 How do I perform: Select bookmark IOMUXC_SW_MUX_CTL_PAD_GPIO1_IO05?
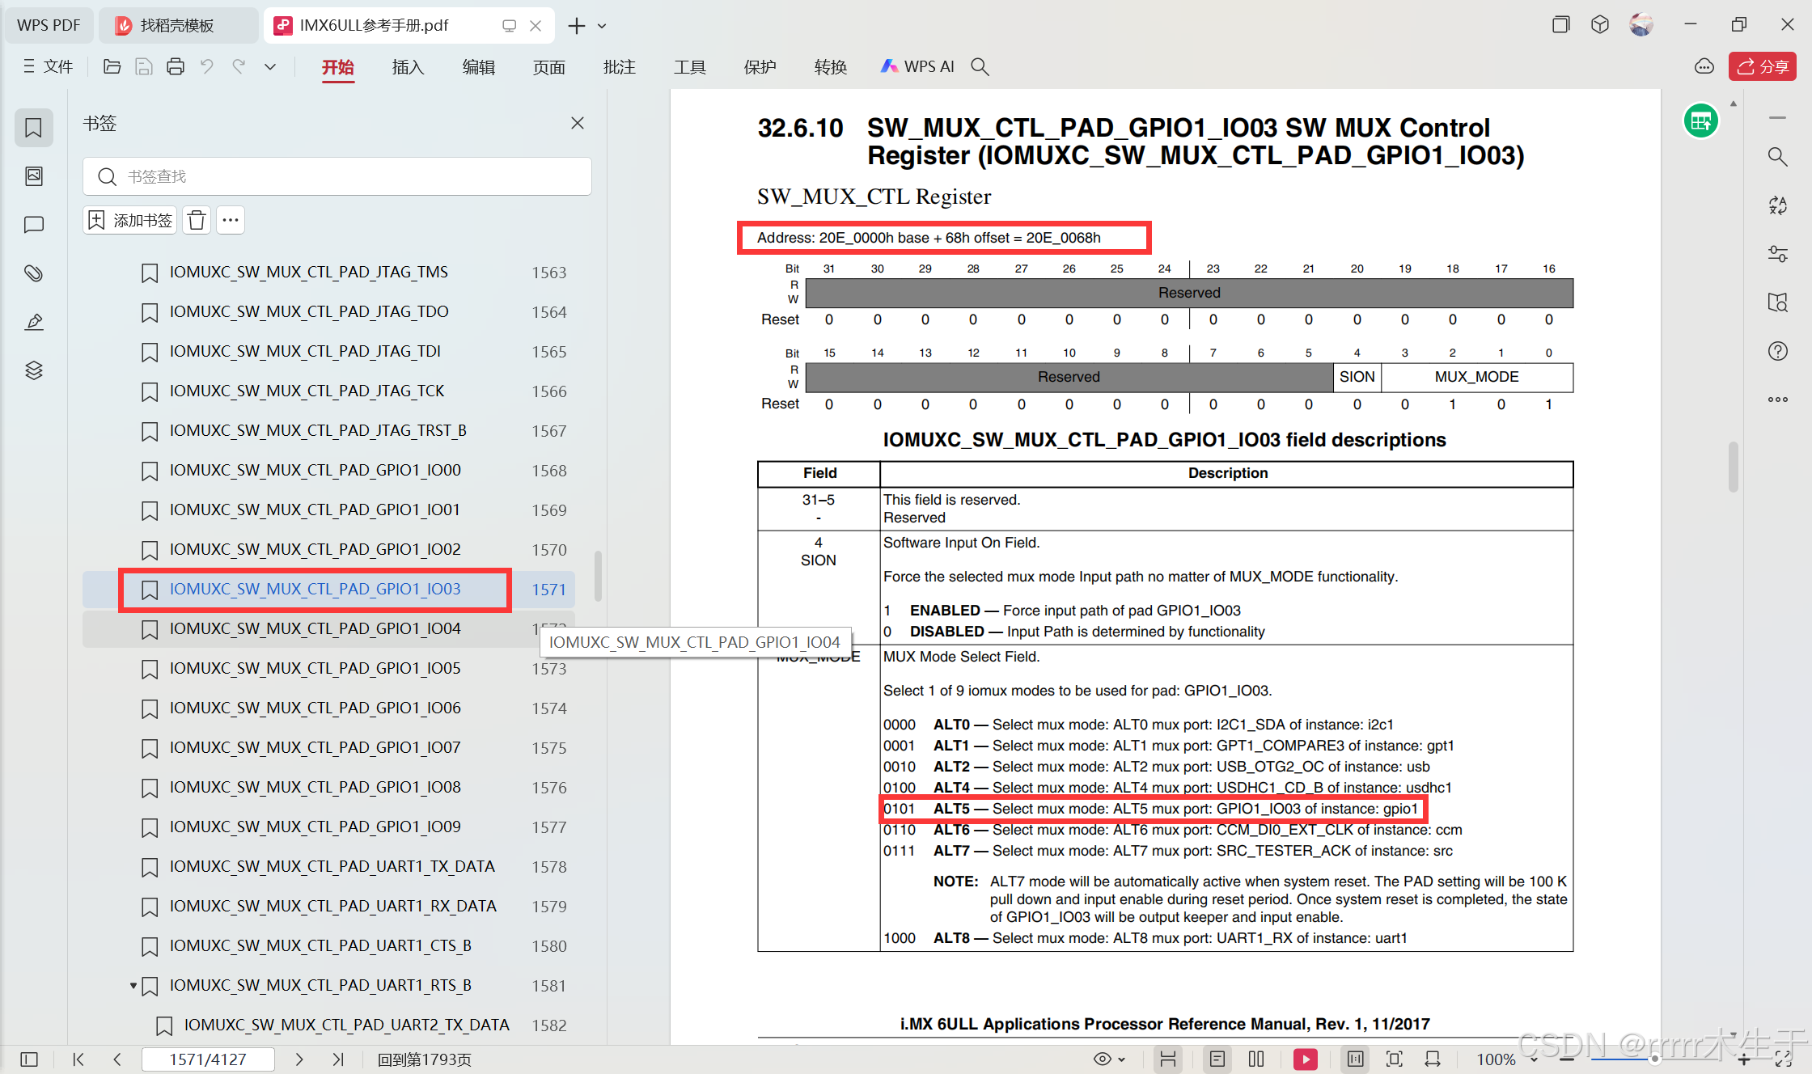click(x=315, y=668)
